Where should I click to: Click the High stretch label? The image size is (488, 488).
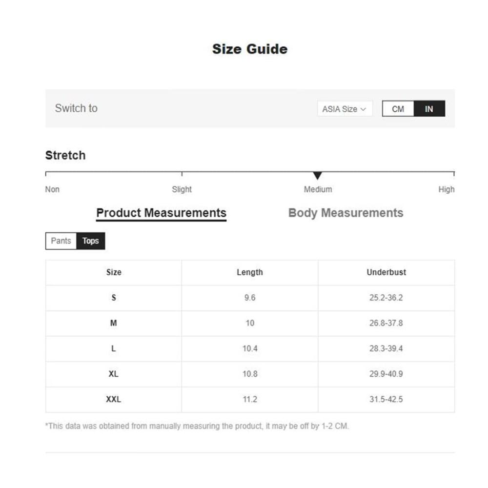tap(447, 189)
